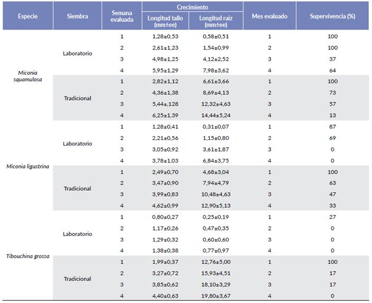The width and height of the screenshot is (372, 303).
Task: Click the Longitud tallo subheader
Action: tap(164, 22)
